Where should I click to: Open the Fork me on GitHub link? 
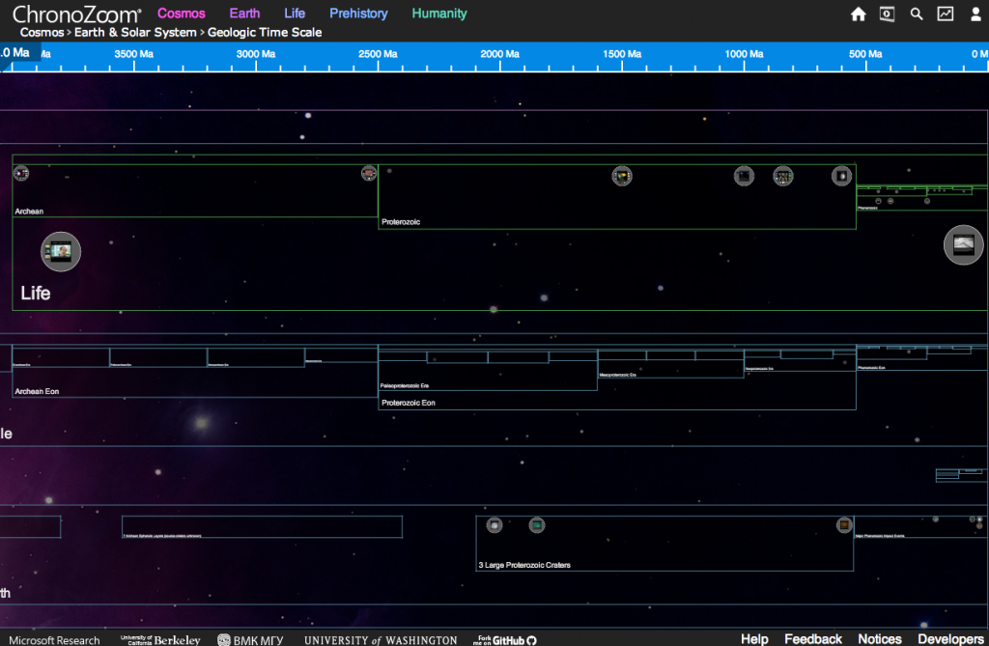pos(504,640)
